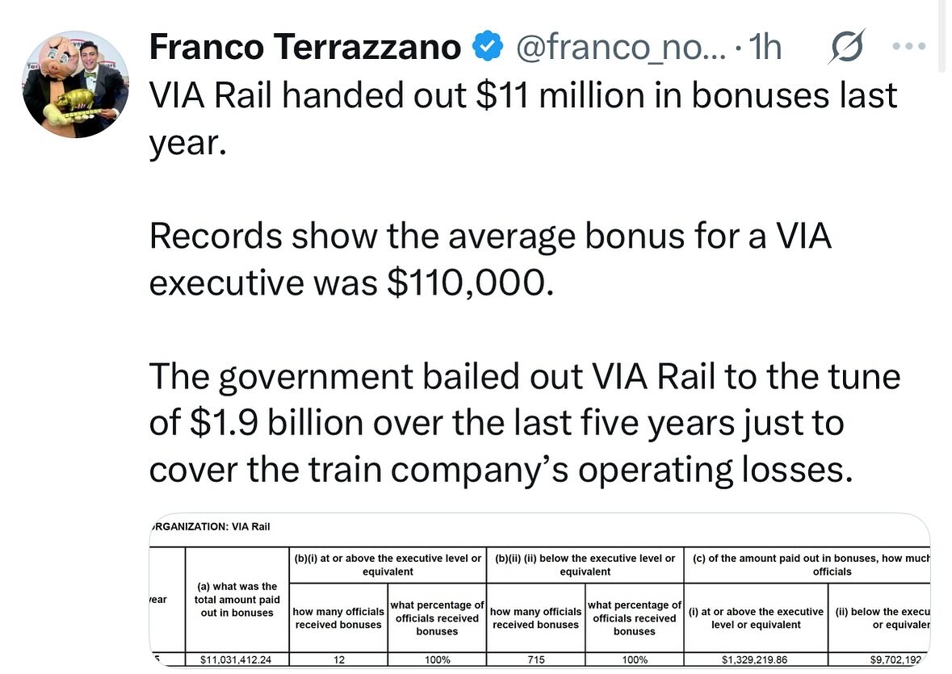The width and height of the screenshot is (952, 674).
Task: Select the paragraph about average bonus $110,000
Action: (489, 260)
